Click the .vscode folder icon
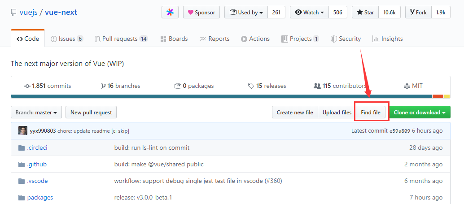Image resolution: width=464 pixels, height=204 pixels. click(21, 181)
